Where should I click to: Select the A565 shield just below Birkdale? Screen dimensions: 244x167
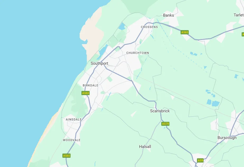[86, 93]
